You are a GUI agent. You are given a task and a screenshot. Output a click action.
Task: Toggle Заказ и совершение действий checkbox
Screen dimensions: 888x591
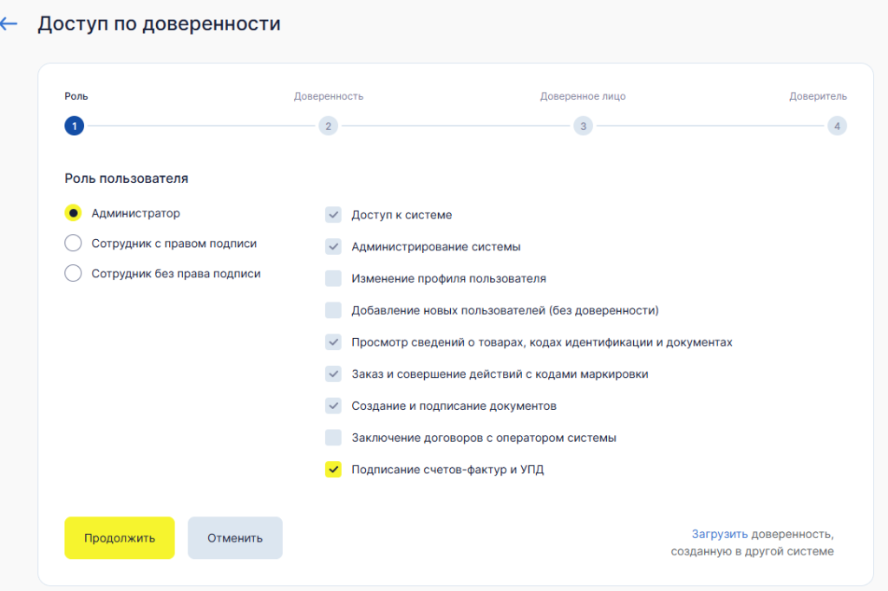(x=333, y=373)
